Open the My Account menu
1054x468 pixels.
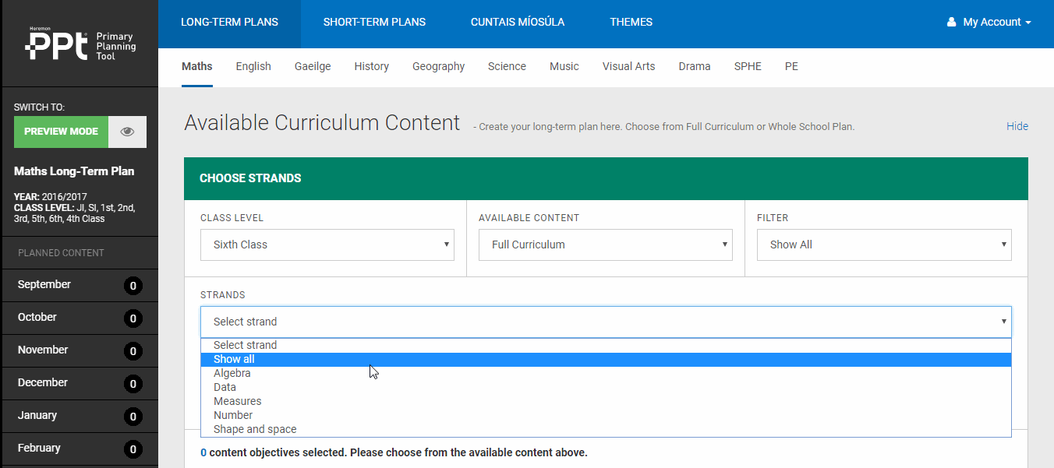(x=989, y=22)
